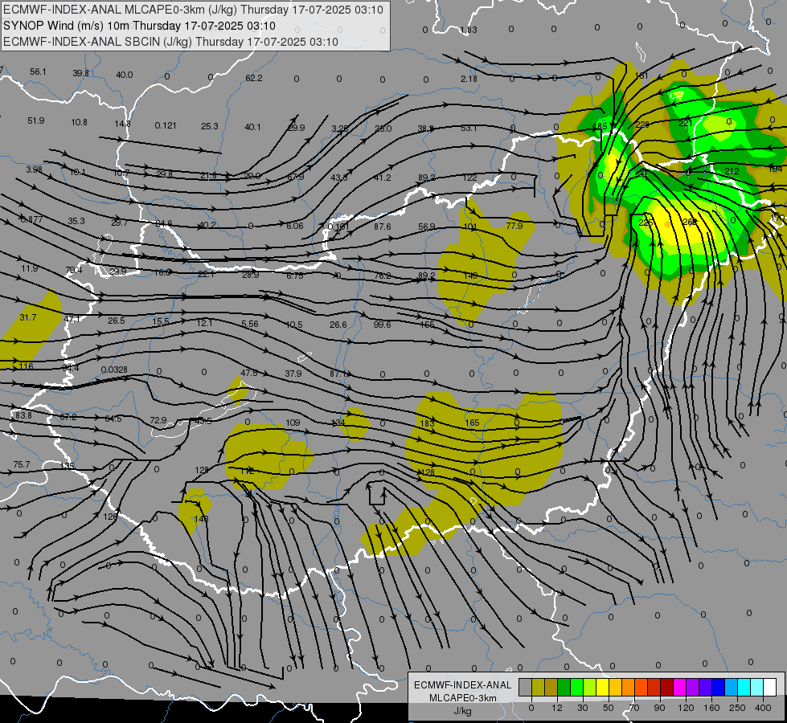The width and height of the screenshot is (787, 723).
Task: Click the grid value 5.56
Action: coord(250,324)
